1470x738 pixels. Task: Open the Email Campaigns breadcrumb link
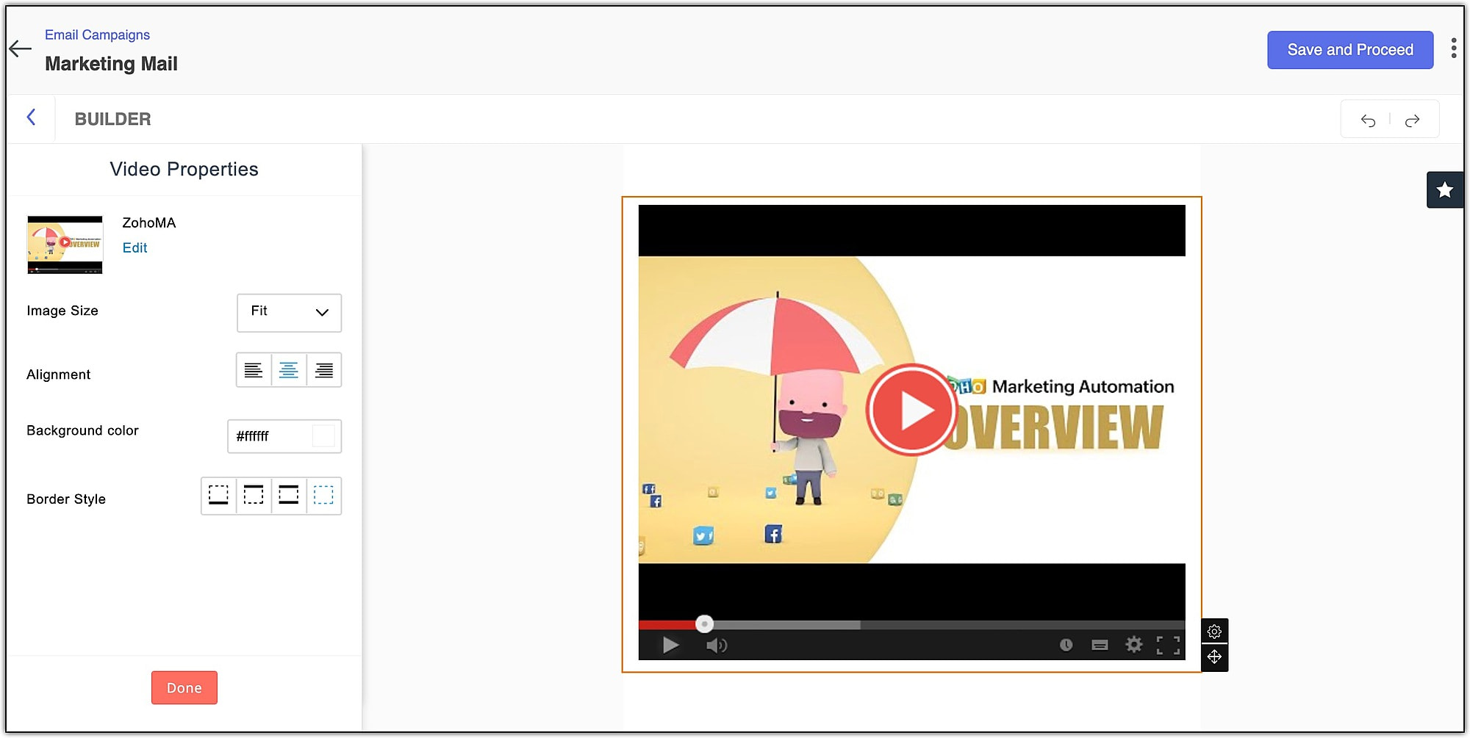[x=97, y=35]
